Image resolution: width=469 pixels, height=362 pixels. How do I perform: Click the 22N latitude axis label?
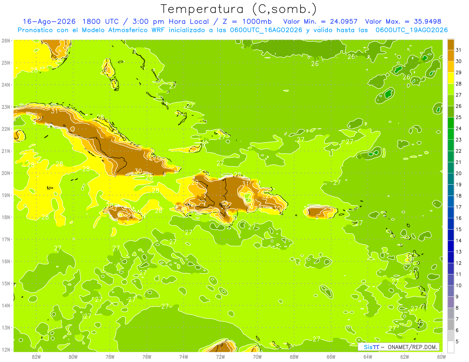pos(5,129)
